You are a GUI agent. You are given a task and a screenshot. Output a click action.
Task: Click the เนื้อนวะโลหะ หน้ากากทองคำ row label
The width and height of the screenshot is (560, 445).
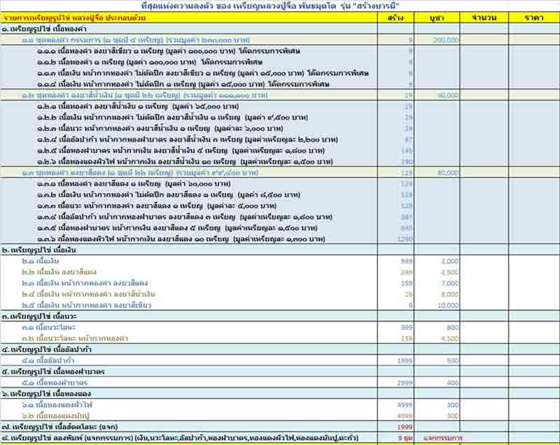(69, 339)
